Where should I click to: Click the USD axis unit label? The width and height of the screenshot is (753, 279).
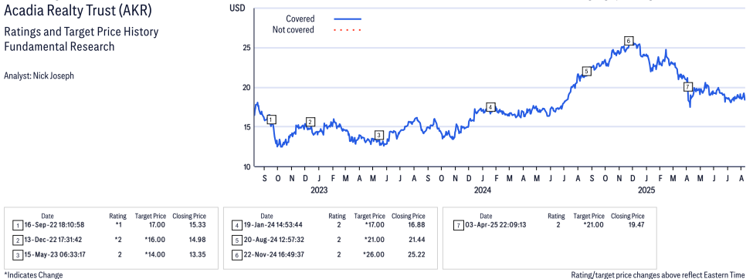coord(237,8)
